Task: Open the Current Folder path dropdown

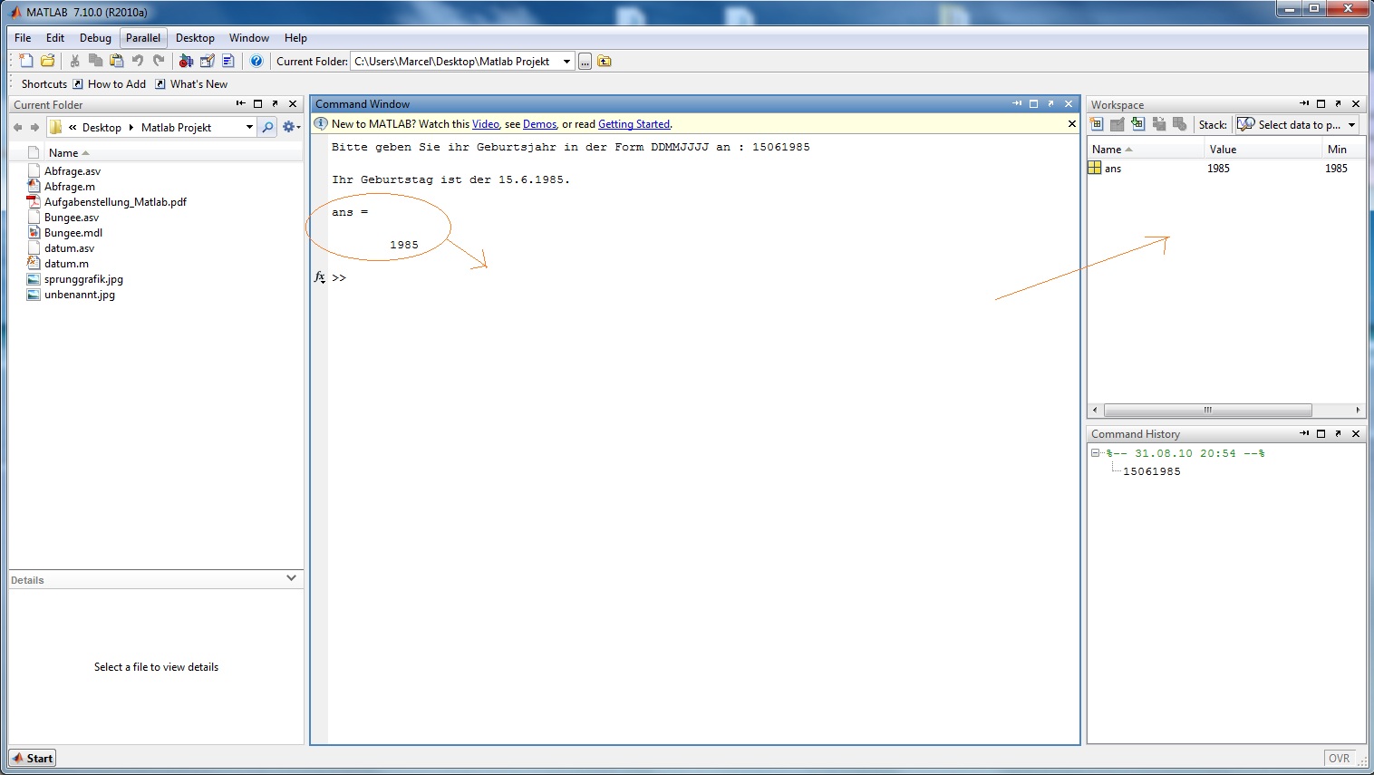Action: pos(566,61)
